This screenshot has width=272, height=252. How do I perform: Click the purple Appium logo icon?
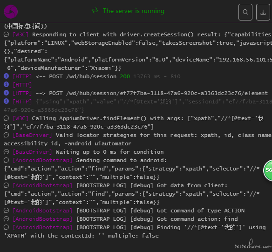[11, 12]
